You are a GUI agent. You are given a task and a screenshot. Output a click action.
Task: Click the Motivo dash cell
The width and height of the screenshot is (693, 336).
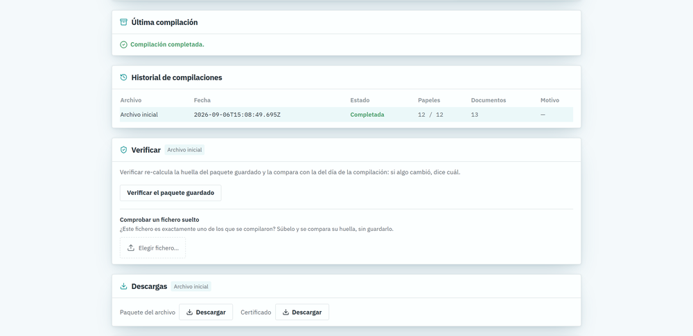[x=543, y=115]
